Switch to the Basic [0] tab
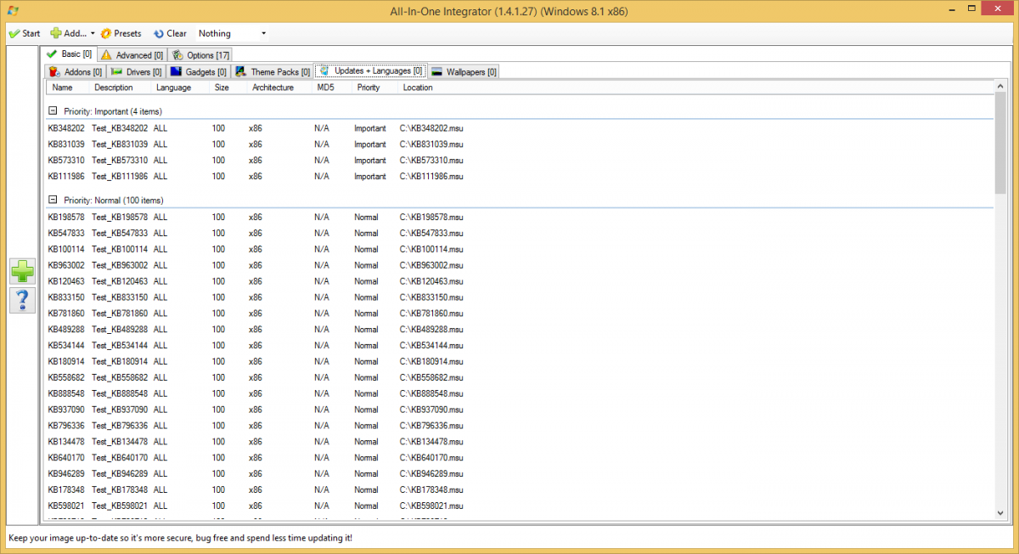Viewport: 1019px width, 554px height. point(69,54)
